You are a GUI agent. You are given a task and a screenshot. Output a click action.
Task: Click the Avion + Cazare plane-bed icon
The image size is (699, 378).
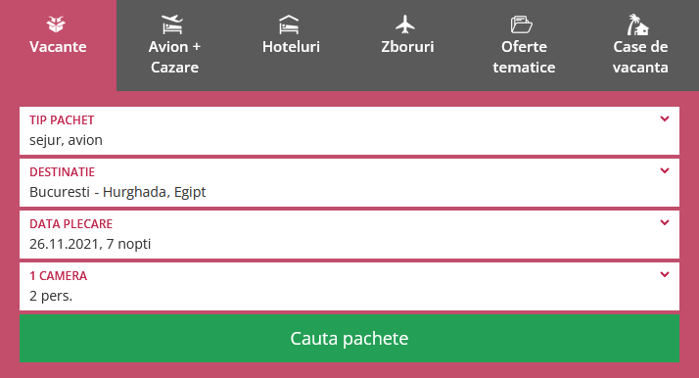click(172, 24)
